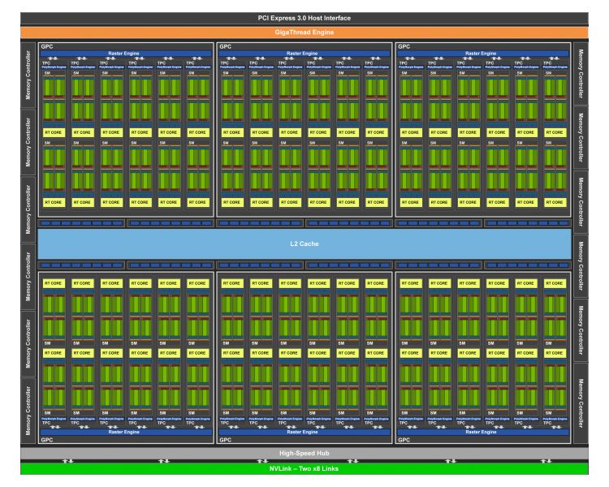Select the orange GigaThread Engine bar
Image resolution: width=609 pixels, height=487 pixels.
click(304, 32)
